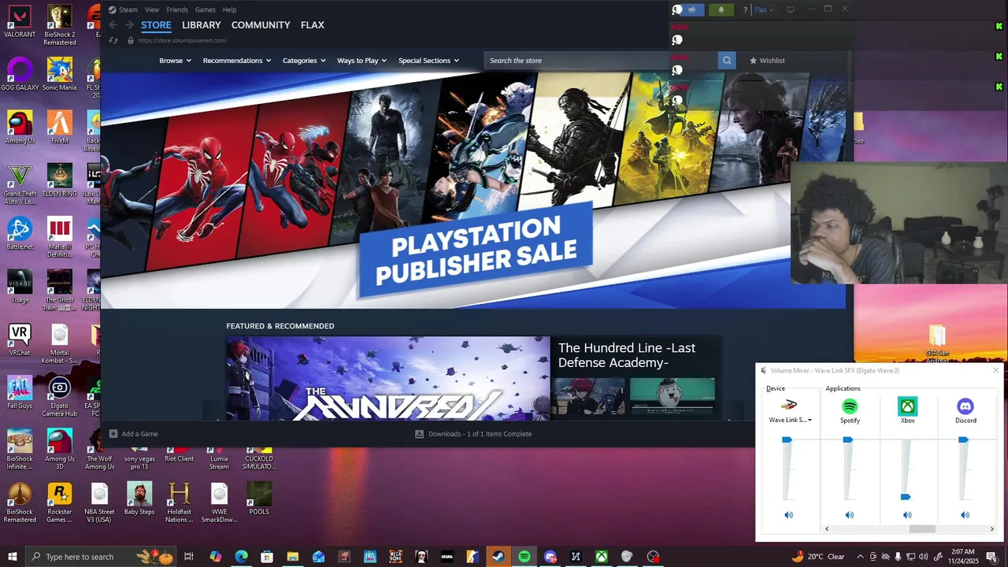
Task: Select the VRChat desktop icon
Action: [x=20, y=339]
